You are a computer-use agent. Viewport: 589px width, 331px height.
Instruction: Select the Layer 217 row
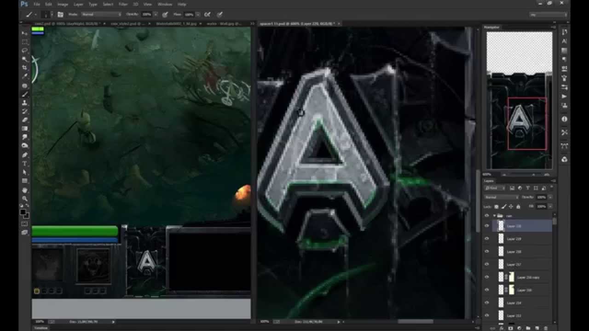click(x=522, y=264)
